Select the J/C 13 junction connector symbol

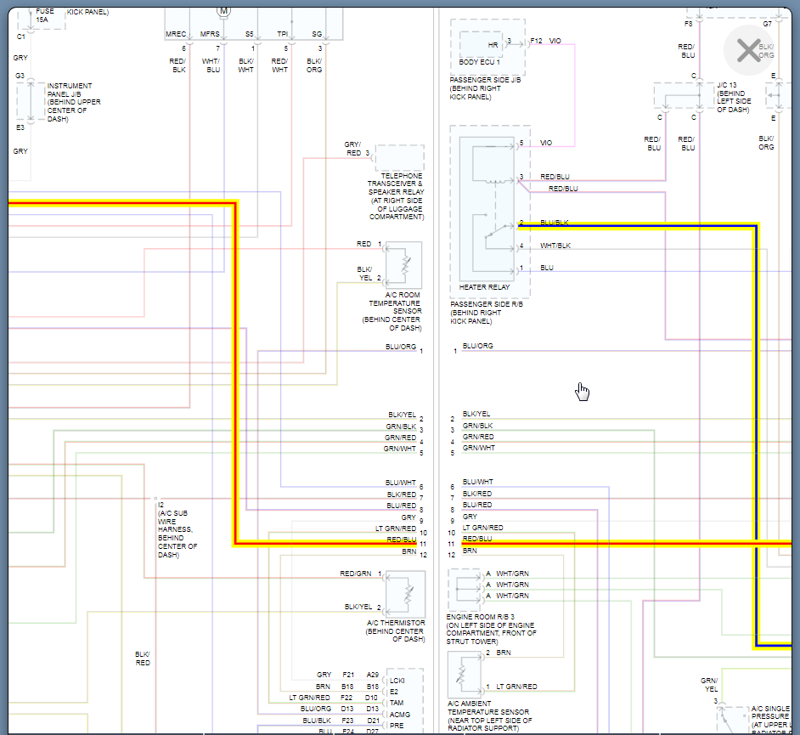(681, 96)
